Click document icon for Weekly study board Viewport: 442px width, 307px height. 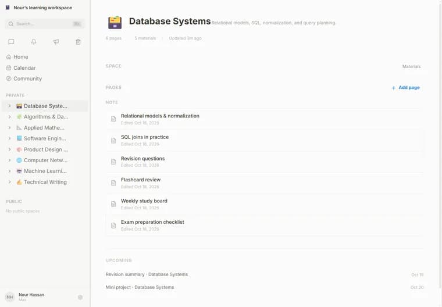pyautogui.click(x=113, y=204)
